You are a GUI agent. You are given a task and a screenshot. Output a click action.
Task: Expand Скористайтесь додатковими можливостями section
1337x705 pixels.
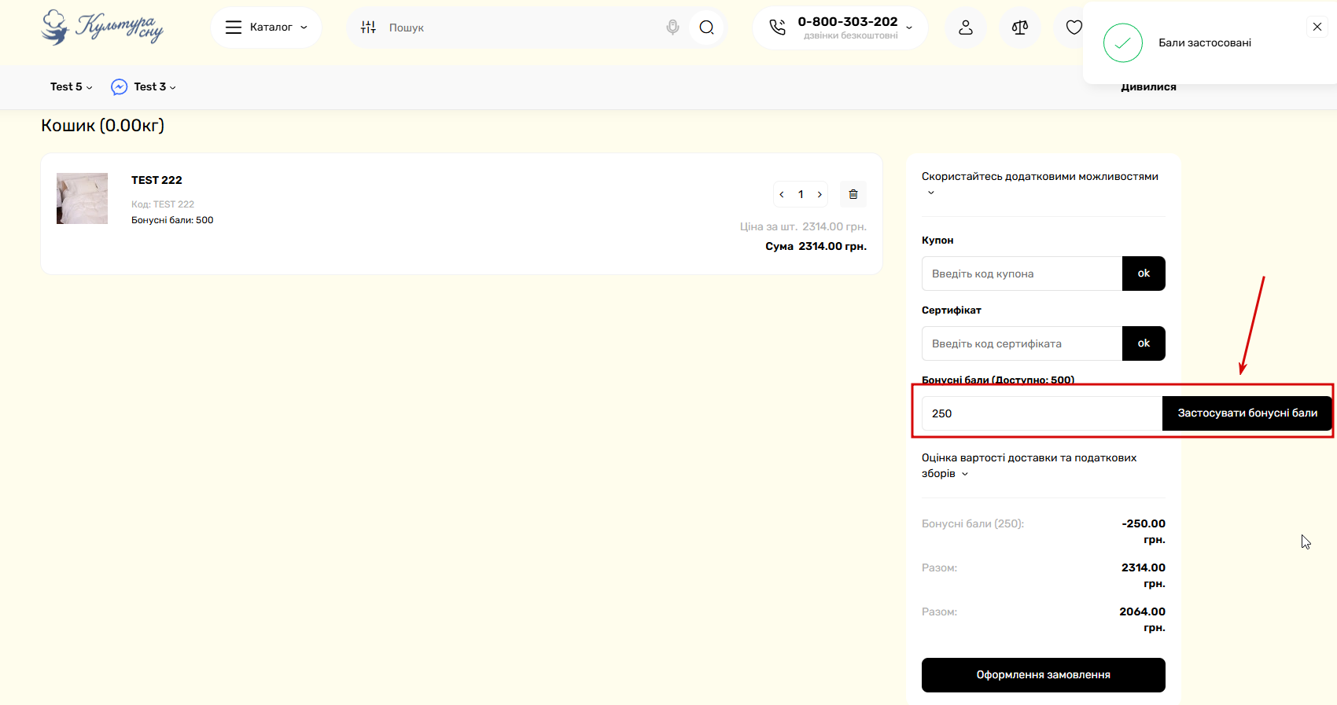(x=1040, y=184)
